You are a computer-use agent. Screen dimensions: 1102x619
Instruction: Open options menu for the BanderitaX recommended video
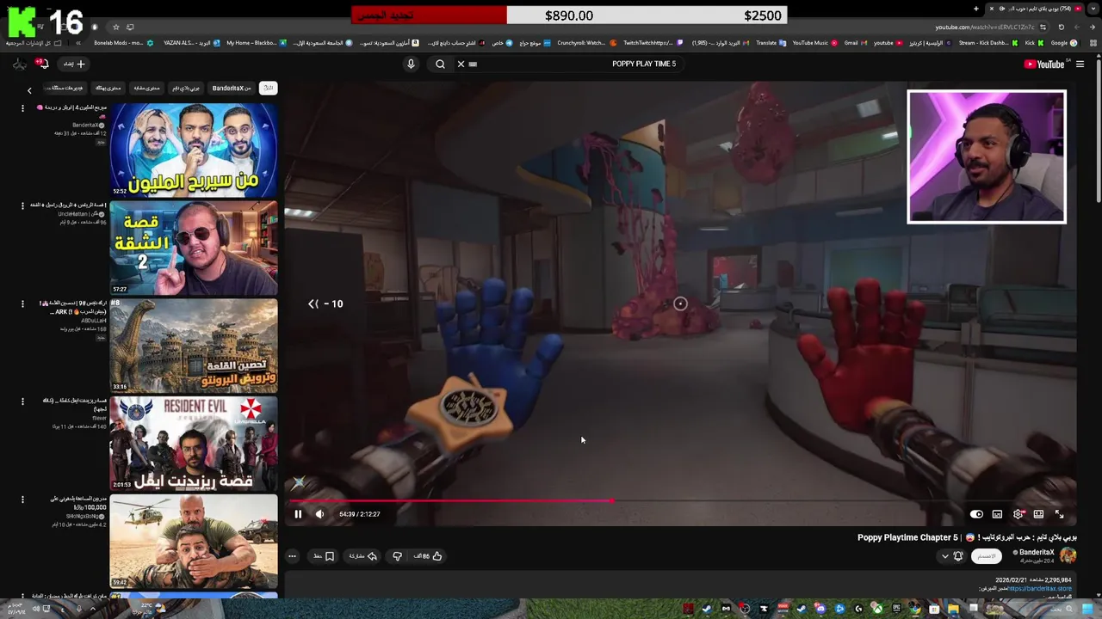(22, 108)
